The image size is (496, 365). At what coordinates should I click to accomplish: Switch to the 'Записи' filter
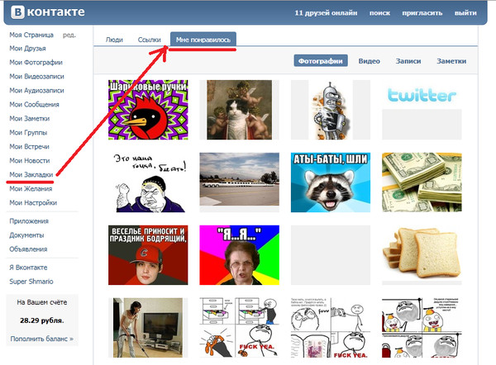click(x=408, y=61)
